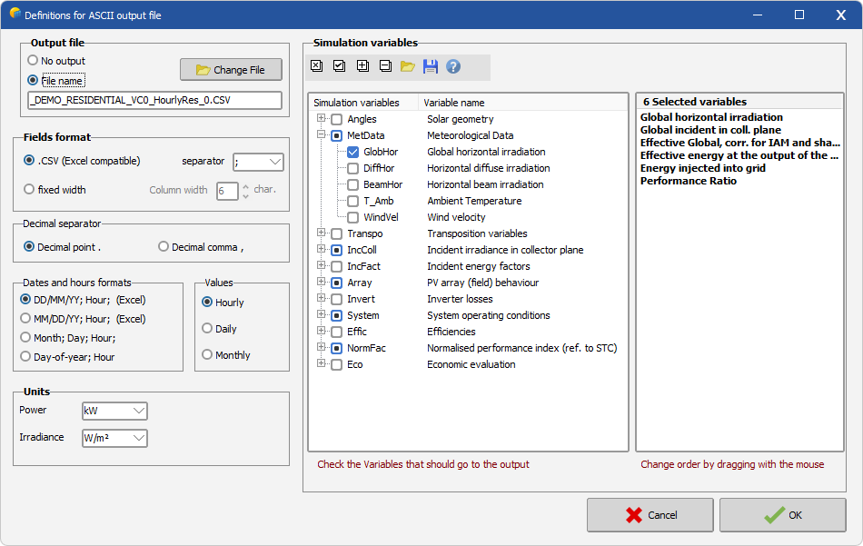Check the T_Amb variable

point(352,202)
